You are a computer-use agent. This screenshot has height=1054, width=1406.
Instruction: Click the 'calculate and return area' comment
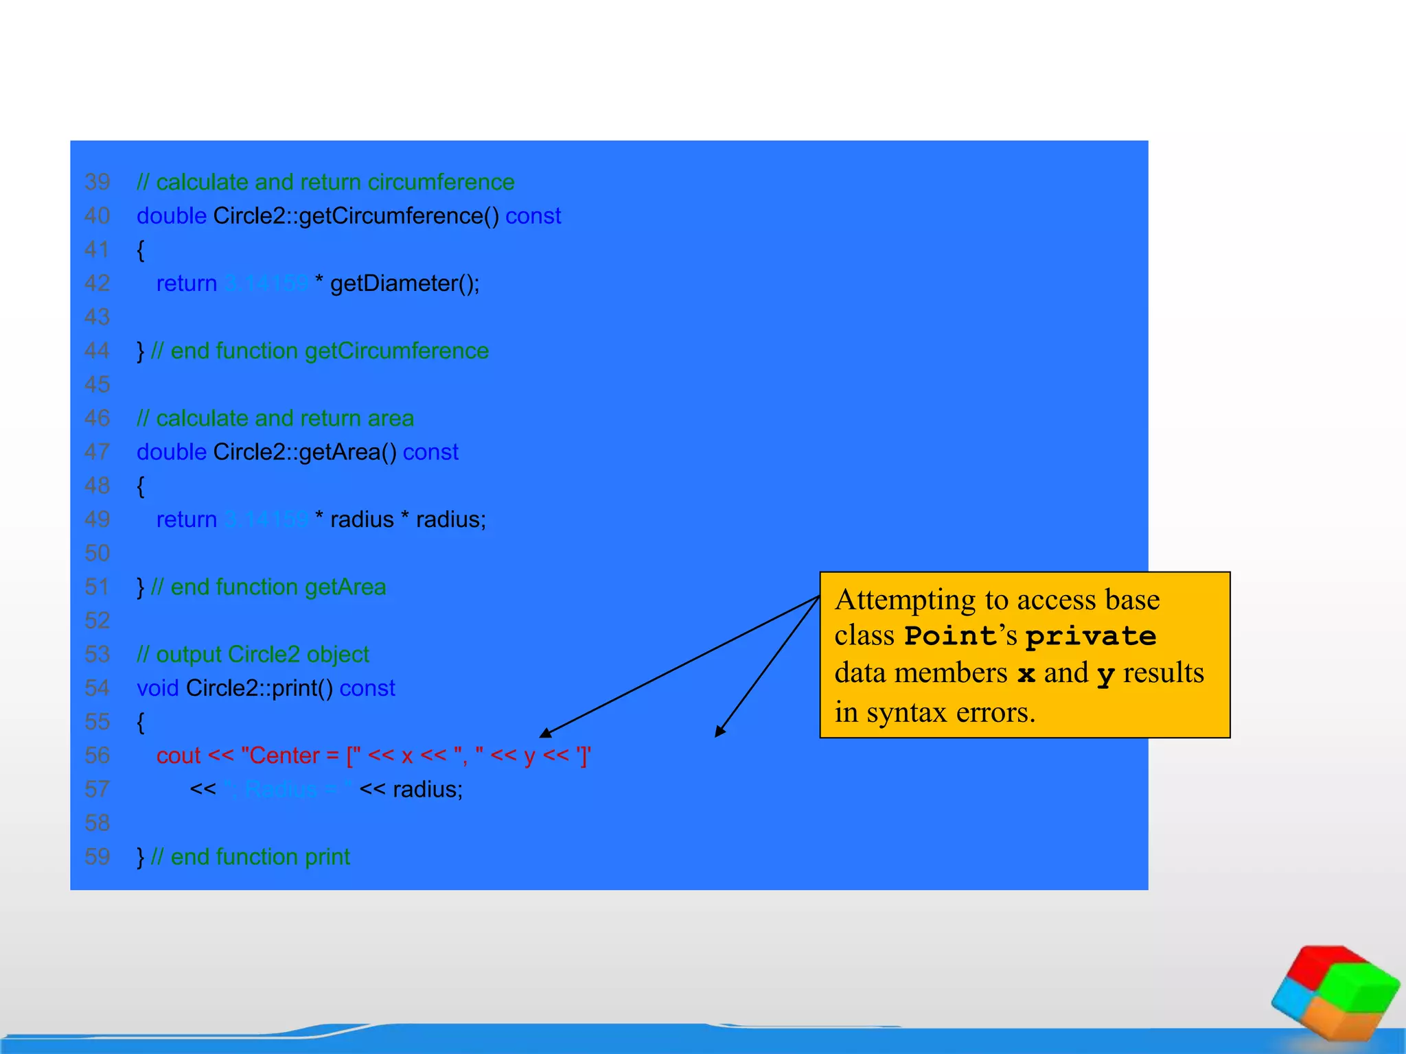click(275, 419)
